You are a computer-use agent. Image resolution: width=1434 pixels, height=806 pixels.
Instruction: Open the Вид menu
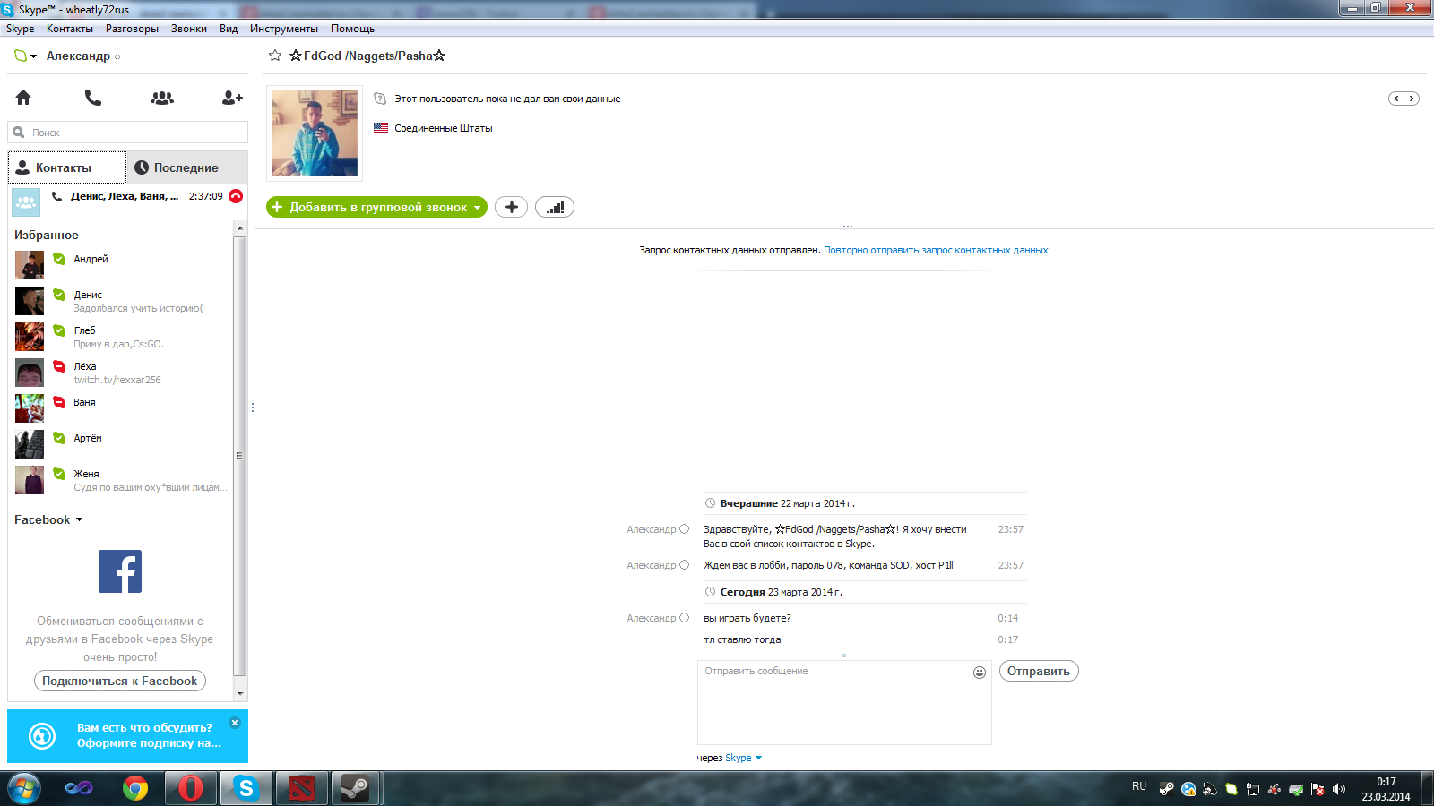coord(229,29)
